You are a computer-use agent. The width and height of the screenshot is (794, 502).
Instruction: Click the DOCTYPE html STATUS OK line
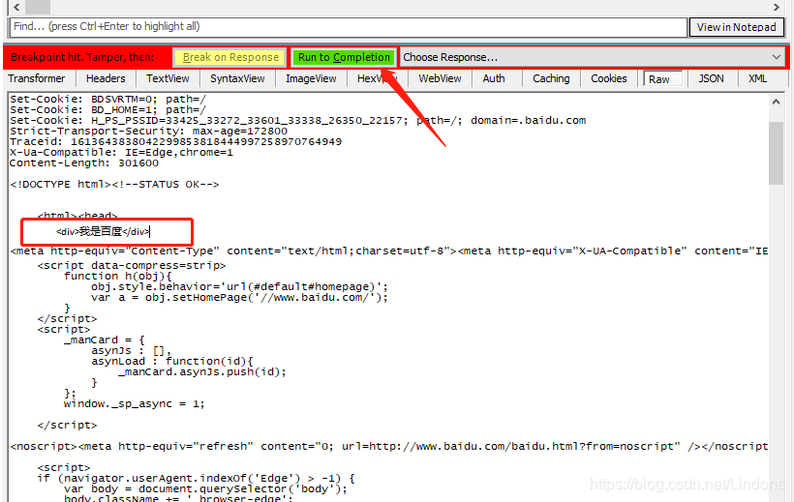(114, 184)
